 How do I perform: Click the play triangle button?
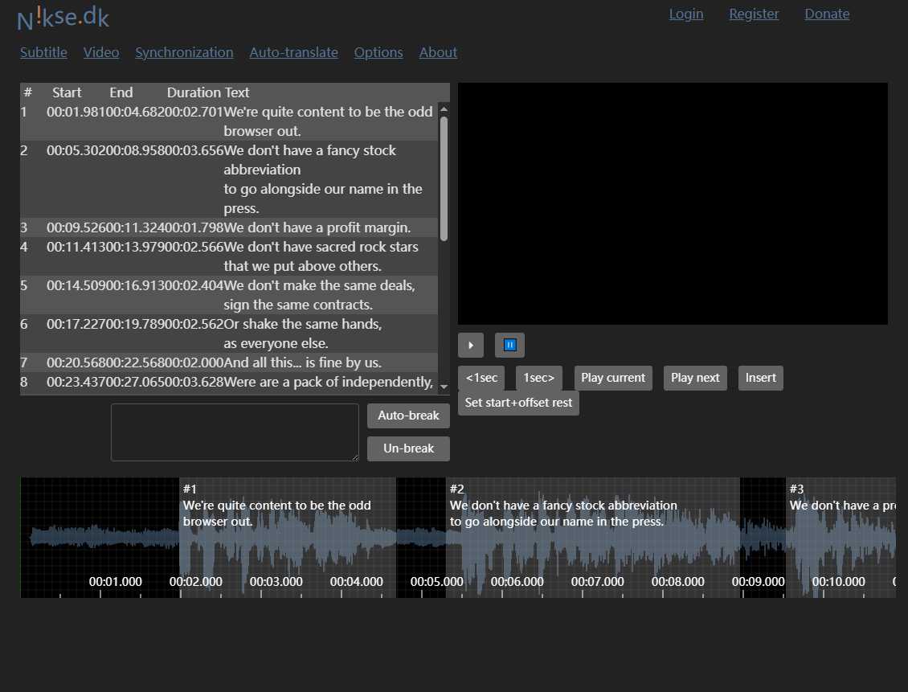point(471,346)
